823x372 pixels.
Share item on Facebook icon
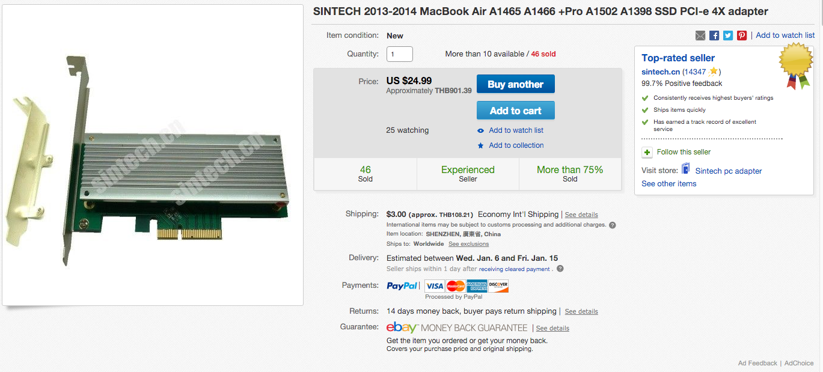click(714, 35)
